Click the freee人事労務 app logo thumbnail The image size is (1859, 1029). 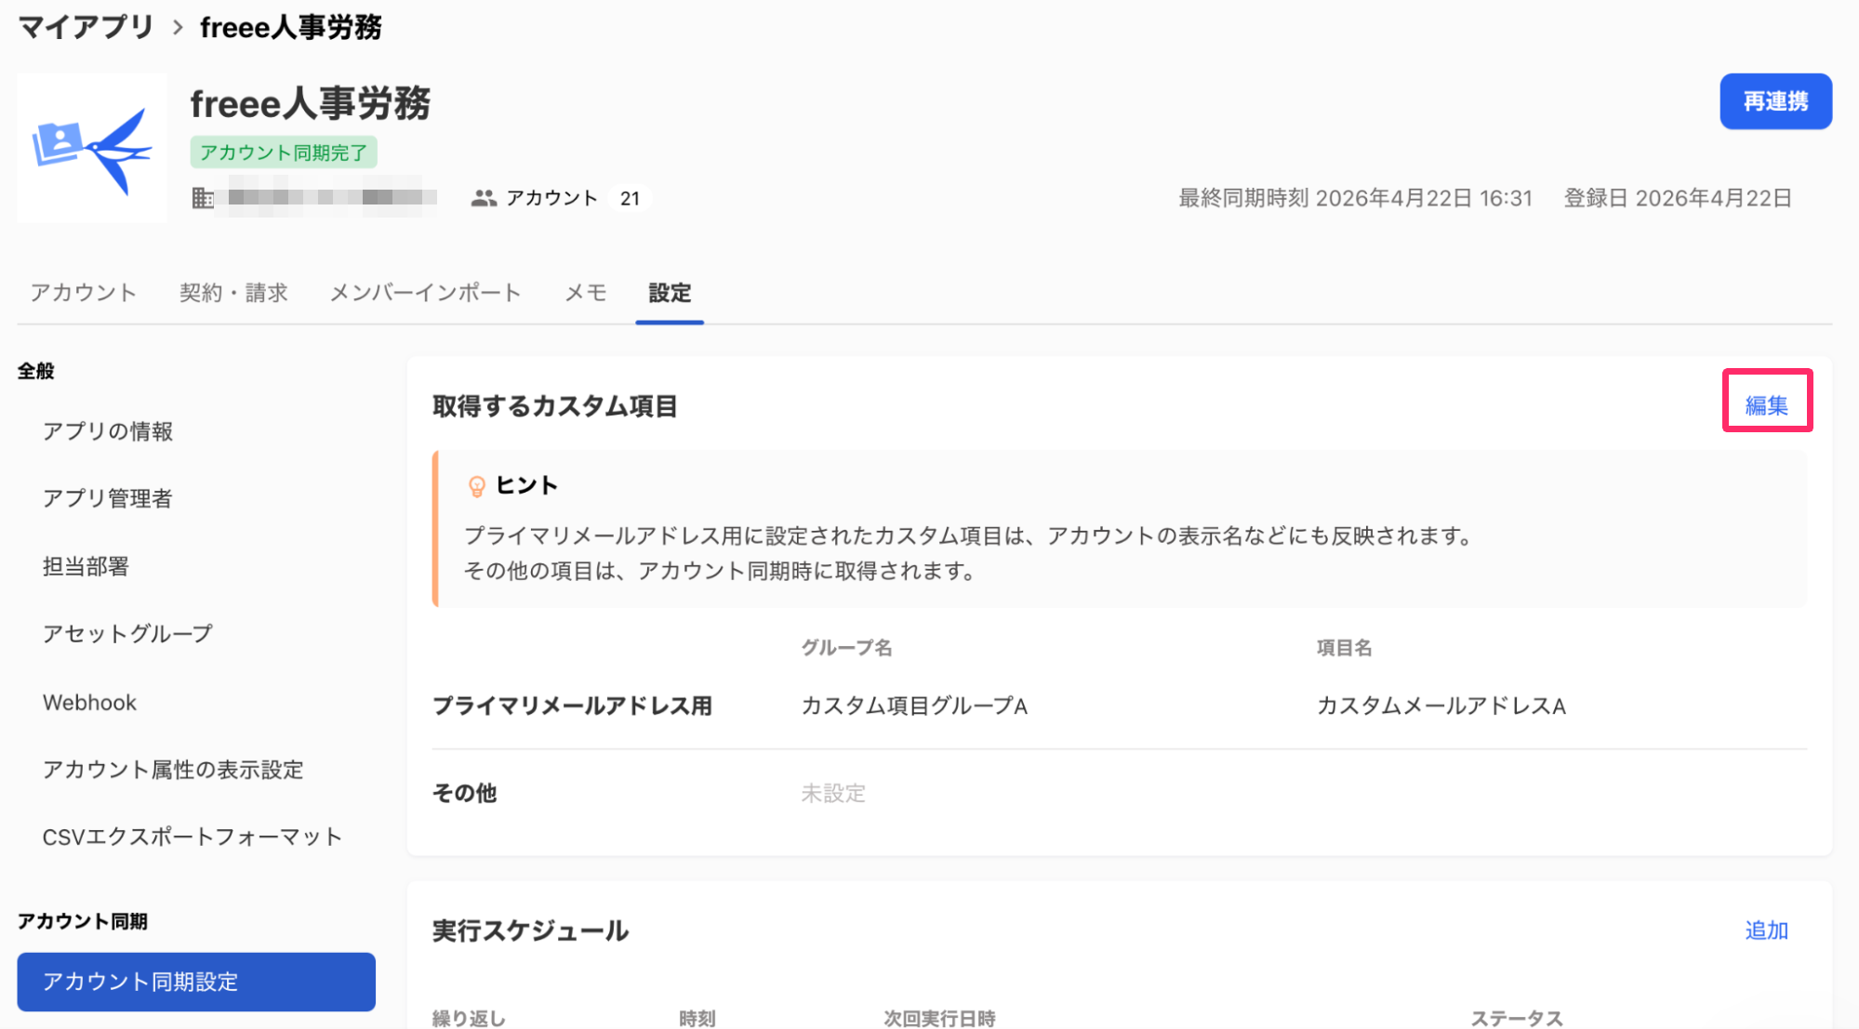(92, 148)
